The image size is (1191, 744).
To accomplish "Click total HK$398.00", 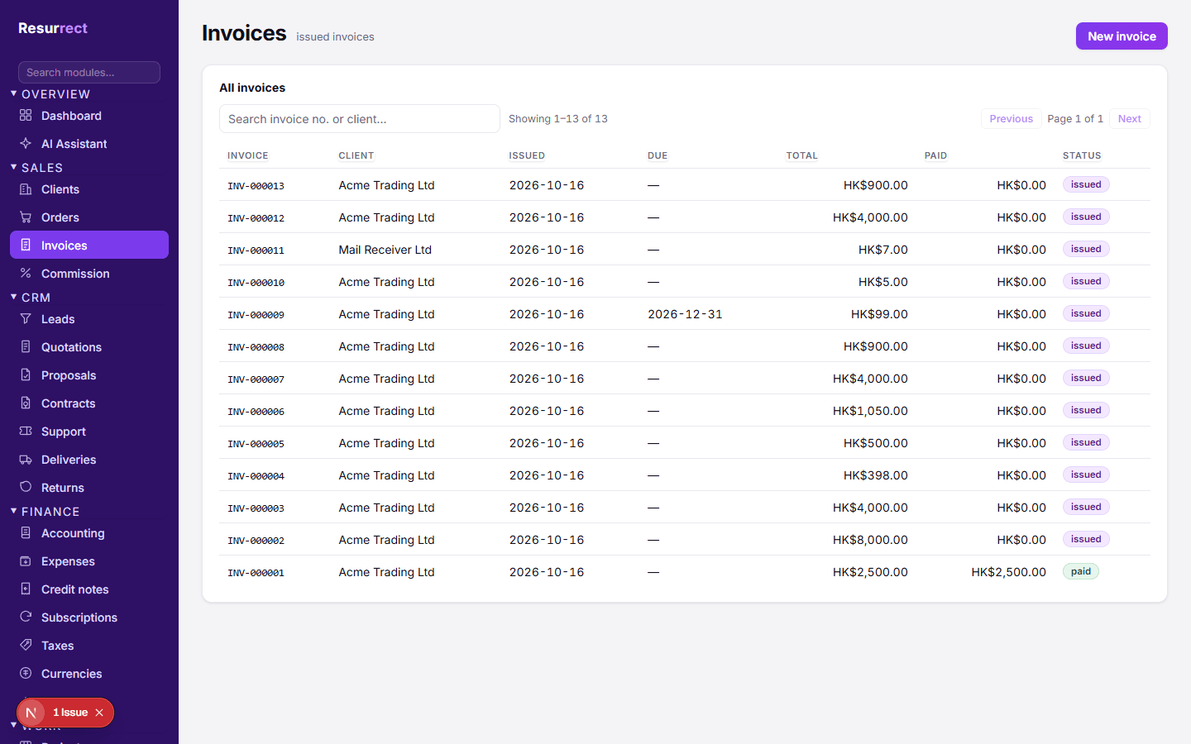I will click(876, 475).
